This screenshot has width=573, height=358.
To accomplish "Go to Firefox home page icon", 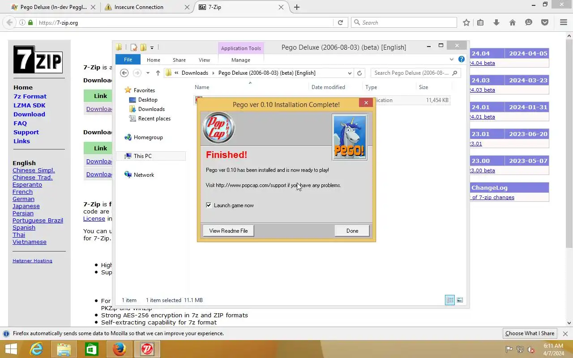I will pos(513,22).
